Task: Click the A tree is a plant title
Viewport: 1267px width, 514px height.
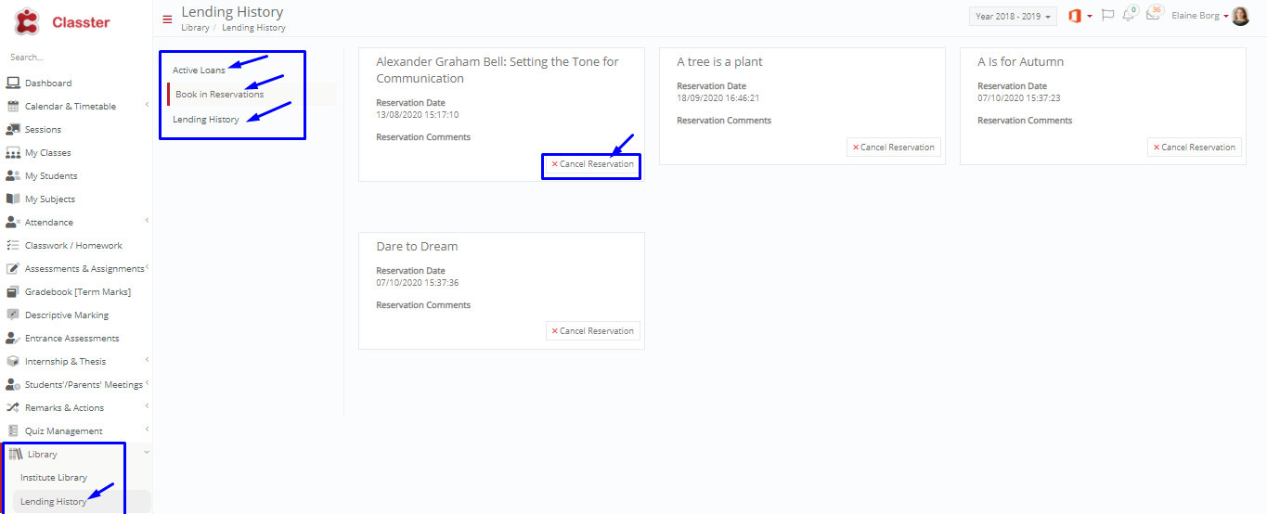Action: click(x=719, y=62)
